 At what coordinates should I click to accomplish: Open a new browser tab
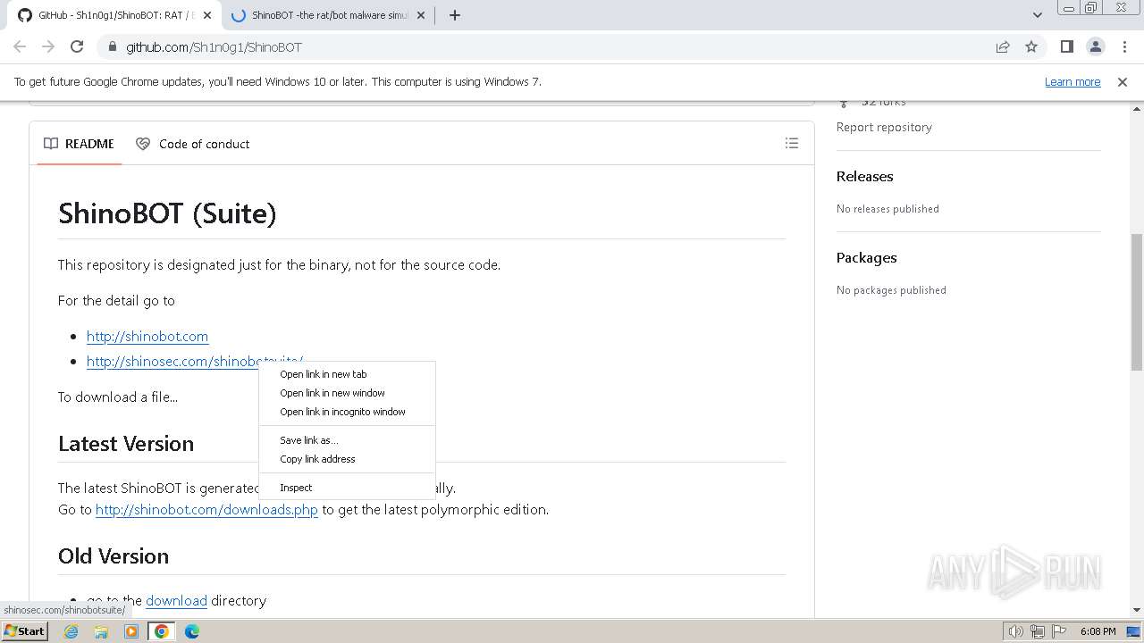click(455, 15)
